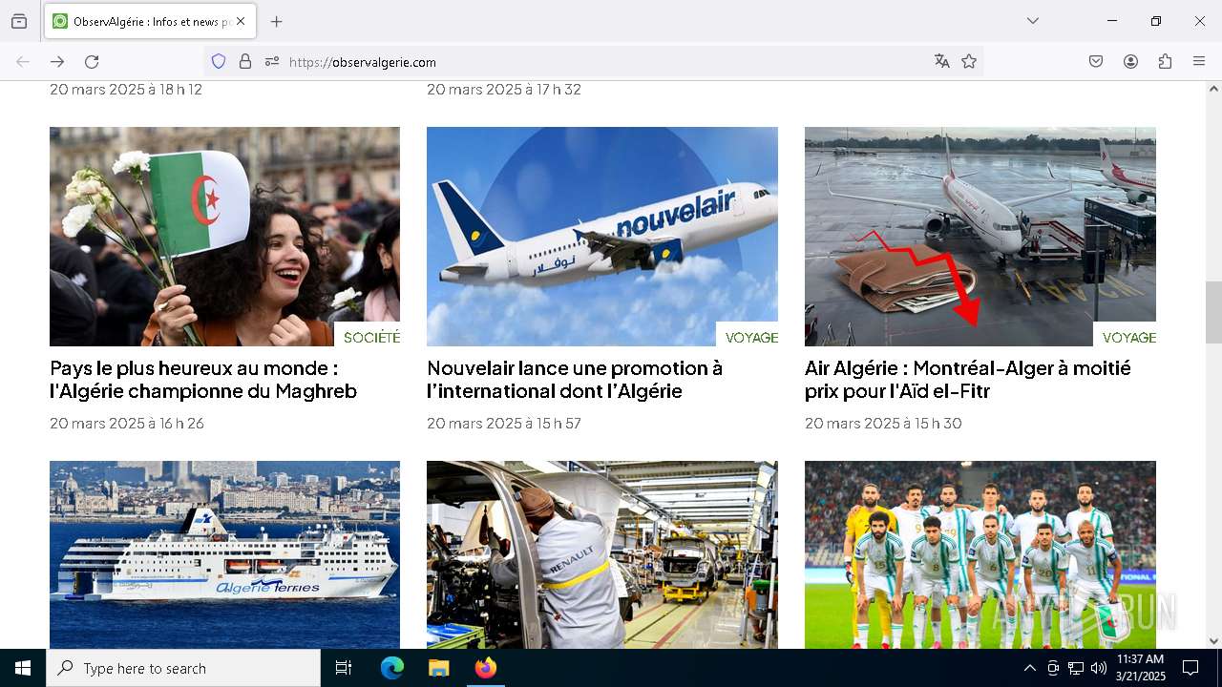1222x687 pixels.
Task: Click date 20 mars 2025 à 15 h 30
Action: coord(883,423)
